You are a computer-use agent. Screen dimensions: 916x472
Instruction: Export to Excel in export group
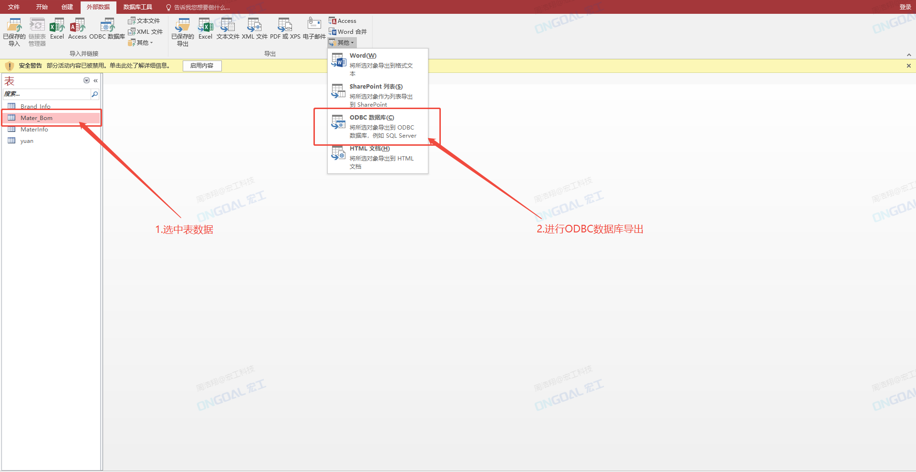[206, 29]
